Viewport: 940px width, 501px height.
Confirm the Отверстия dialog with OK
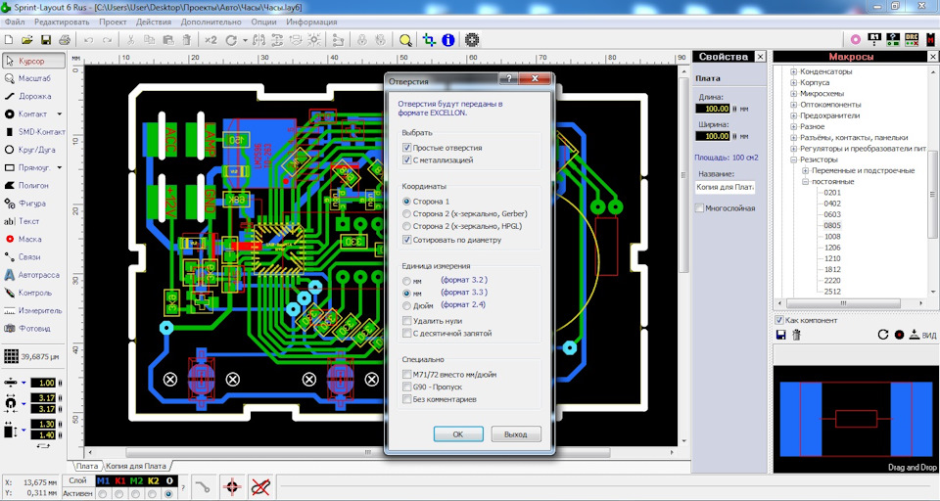tap(458, 433)
